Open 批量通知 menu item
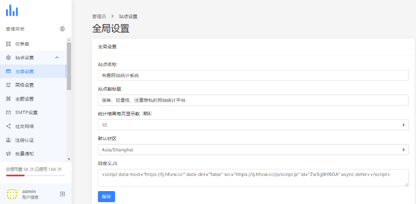 point(33,154)
